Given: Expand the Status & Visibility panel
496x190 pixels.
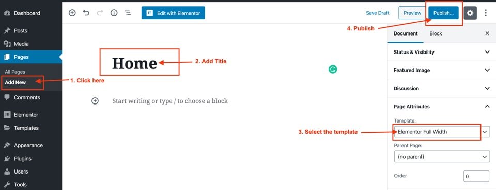Looking at the screenshot, I should click(442, 52).
